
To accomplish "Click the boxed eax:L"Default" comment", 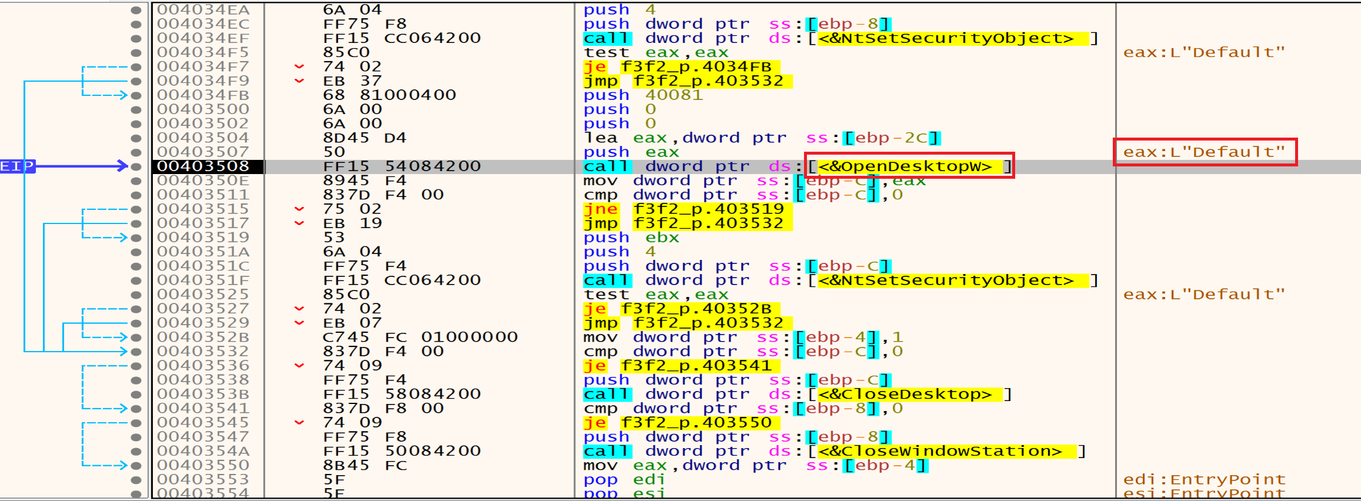I will pyautogui.click(x=1204, y=152).
